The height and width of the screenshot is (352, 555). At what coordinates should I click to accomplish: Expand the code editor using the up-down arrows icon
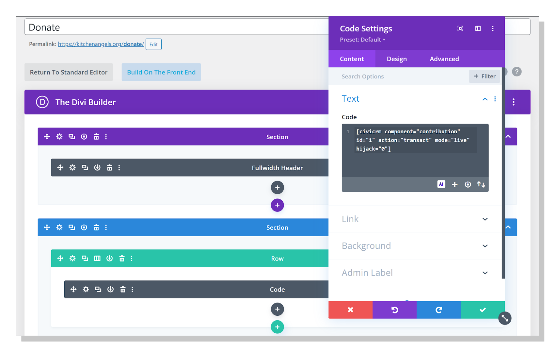pyautogui.click(x=481, y=184)
